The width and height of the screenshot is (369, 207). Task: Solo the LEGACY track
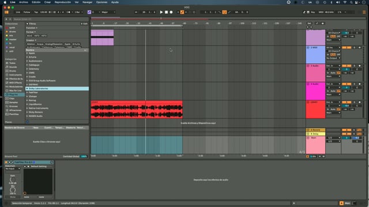(x=354, y=102)
